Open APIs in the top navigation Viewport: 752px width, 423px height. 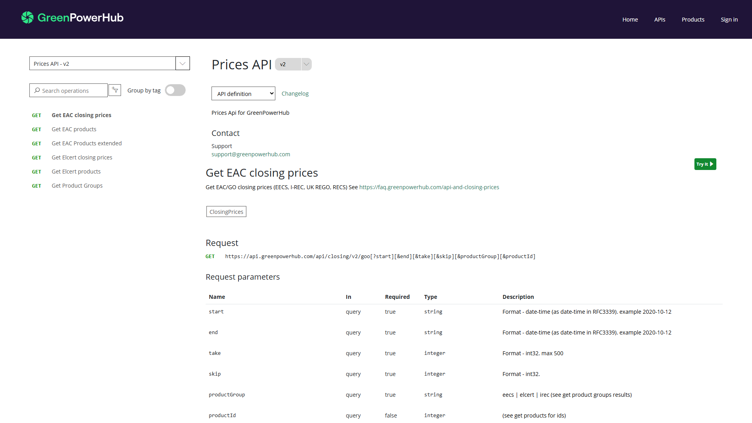(660, 20)
